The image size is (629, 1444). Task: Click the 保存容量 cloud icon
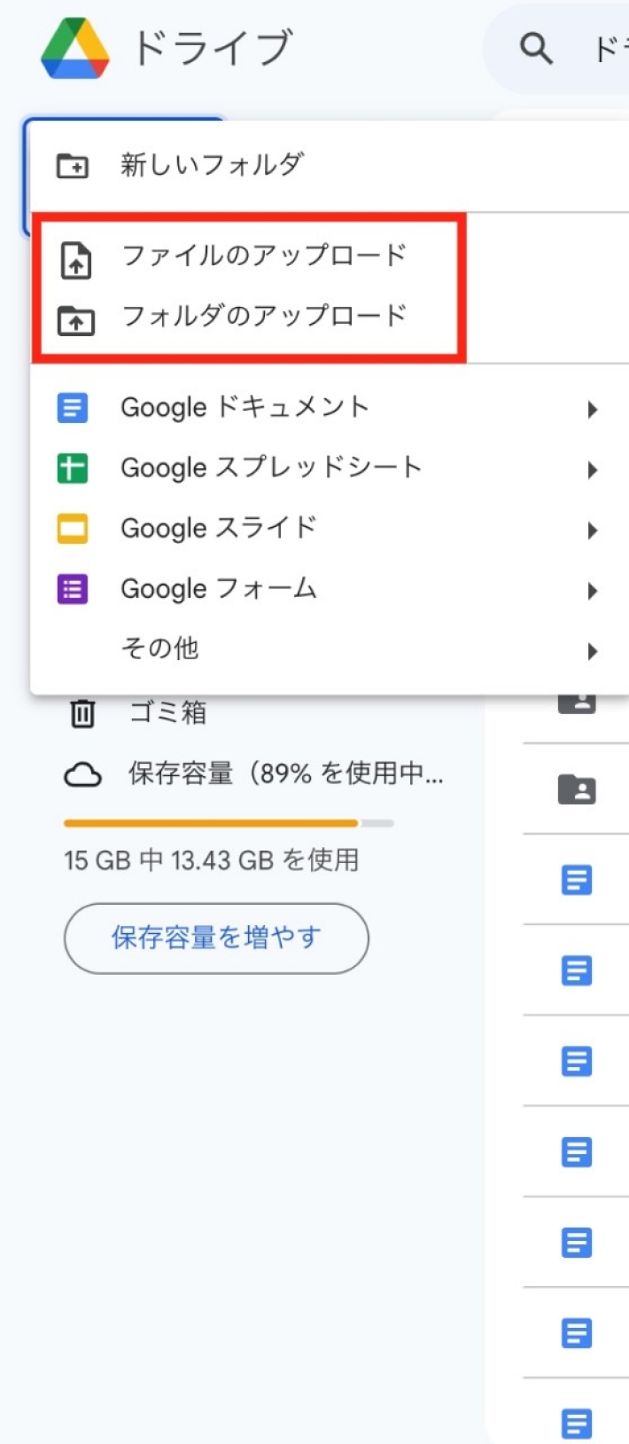point(82,773)
